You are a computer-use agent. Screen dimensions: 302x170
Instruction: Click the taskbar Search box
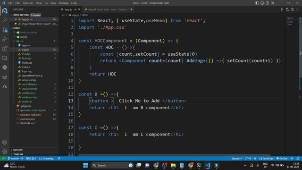pyautogui.click(x=112, y=165)
